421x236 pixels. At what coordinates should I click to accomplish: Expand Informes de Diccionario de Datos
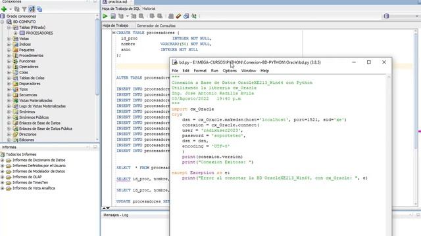(3, 160)
